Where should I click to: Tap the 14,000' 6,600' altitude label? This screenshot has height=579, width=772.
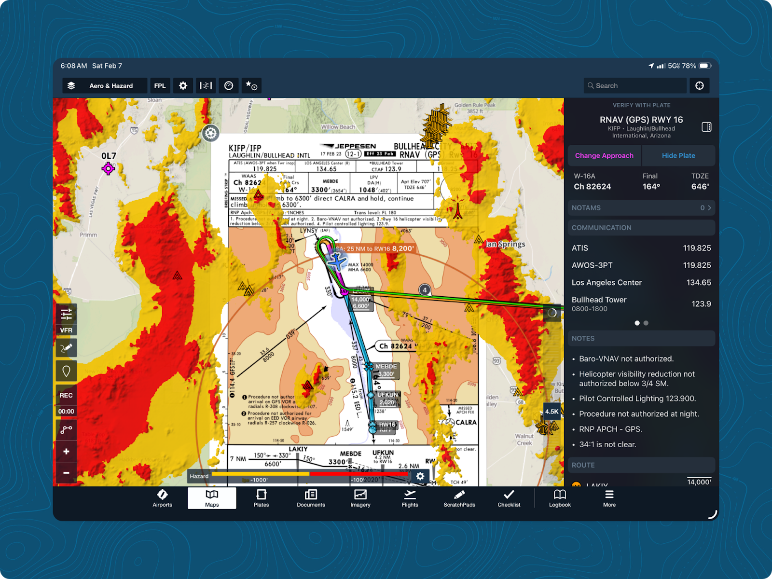[x=360, y=303]
